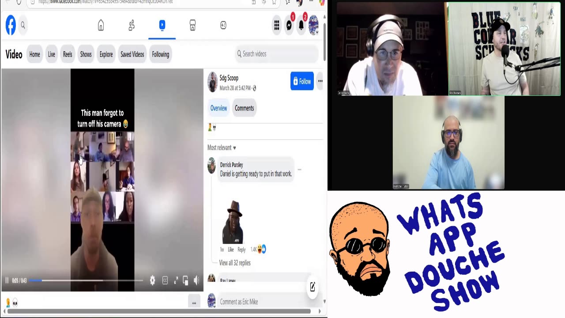Like Derrick Pursley's comment

[231, 250]
